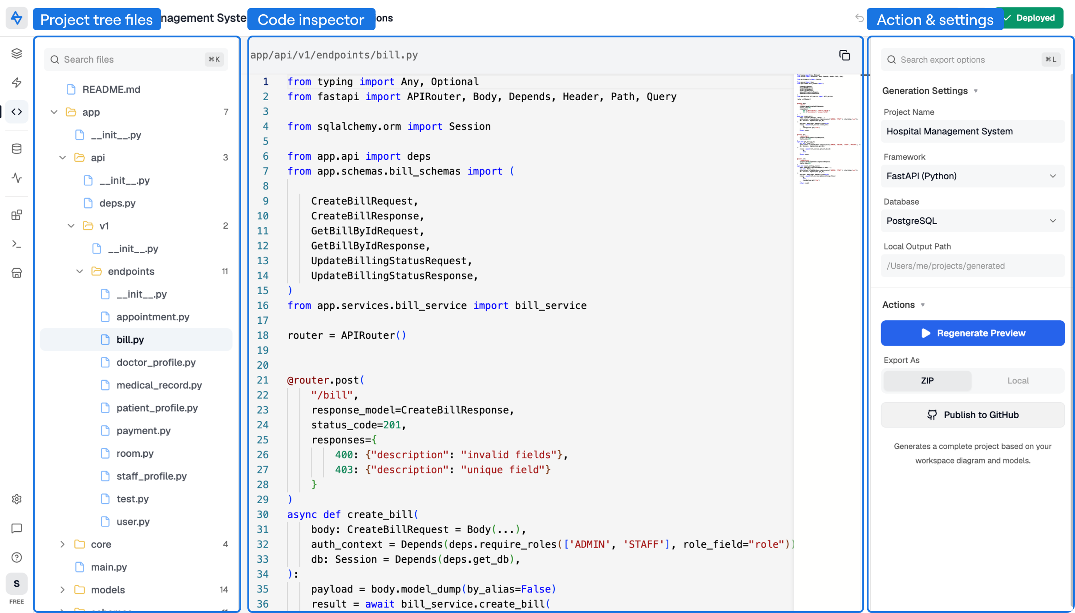Collapse the Generation Settings section
The height and width of the screenshot is (613, 1075).
930,91
